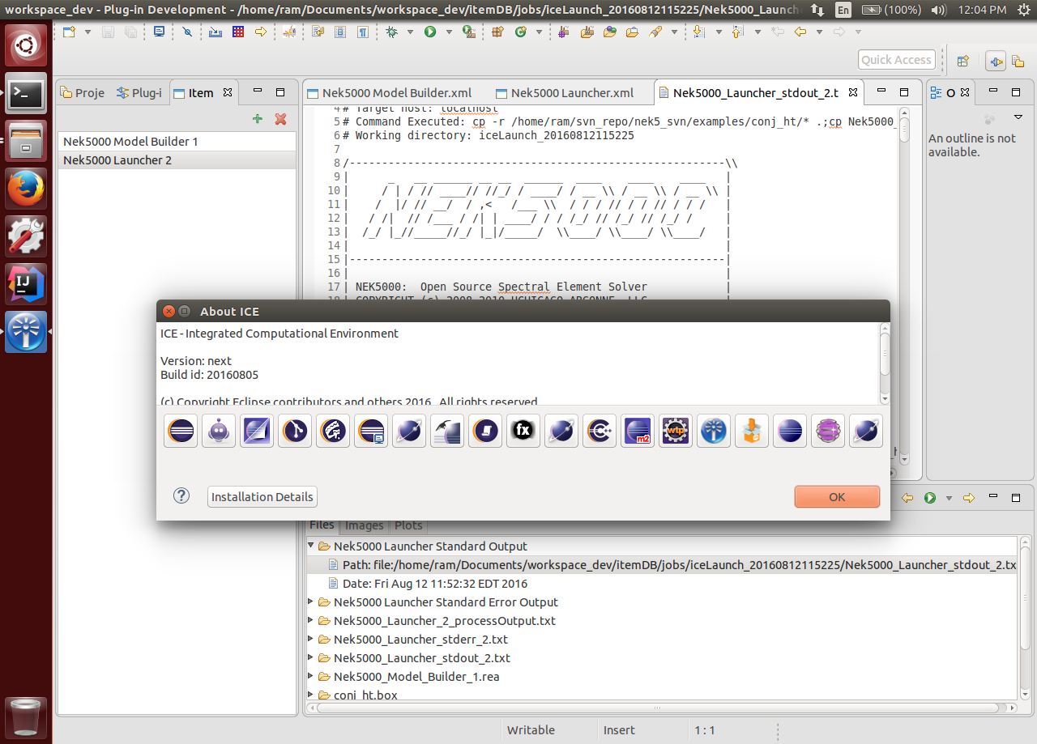Click the Mylyn robot icon in About dialog

(219, 431)
